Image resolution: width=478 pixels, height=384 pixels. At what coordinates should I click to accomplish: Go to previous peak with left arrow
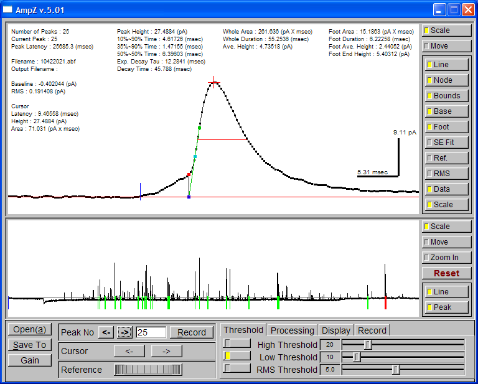(106, 332)
